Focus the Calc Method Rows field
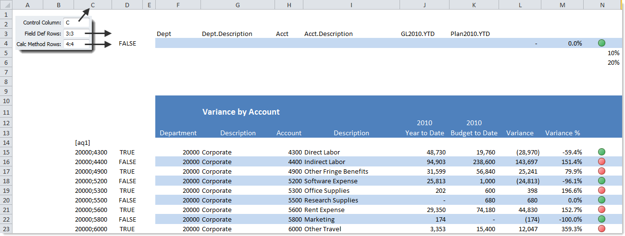 (x=75, y=44)
